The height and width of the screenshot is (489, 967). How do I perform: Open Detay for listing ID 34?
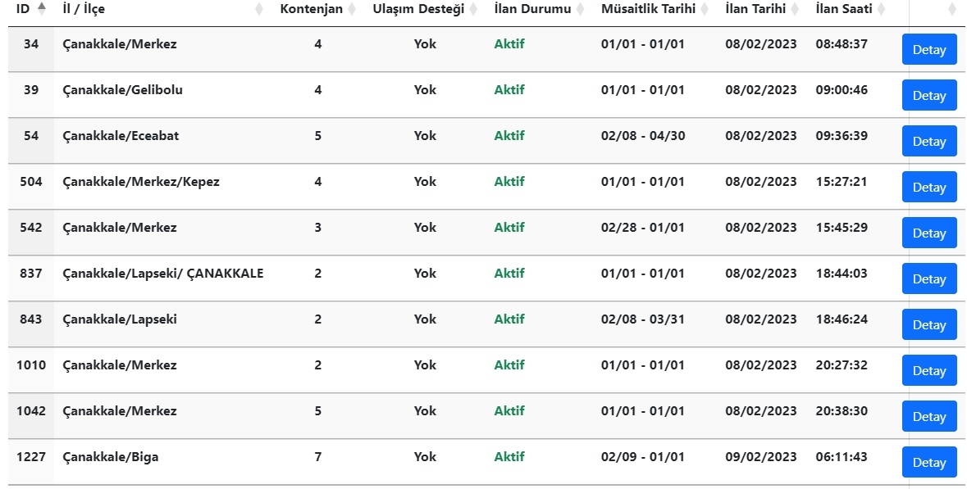pyautogui.click(x=929, y=49)
